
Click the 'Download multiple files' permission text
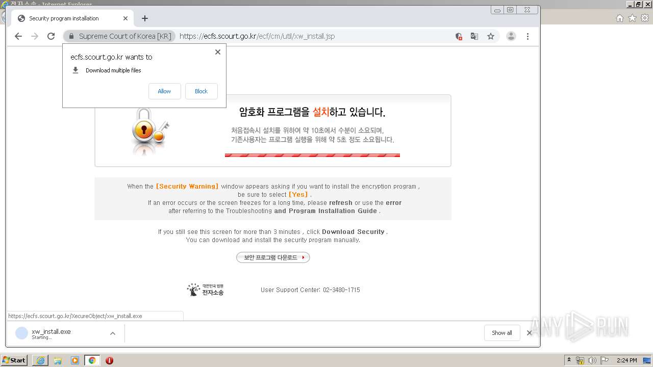coord(113,70)
